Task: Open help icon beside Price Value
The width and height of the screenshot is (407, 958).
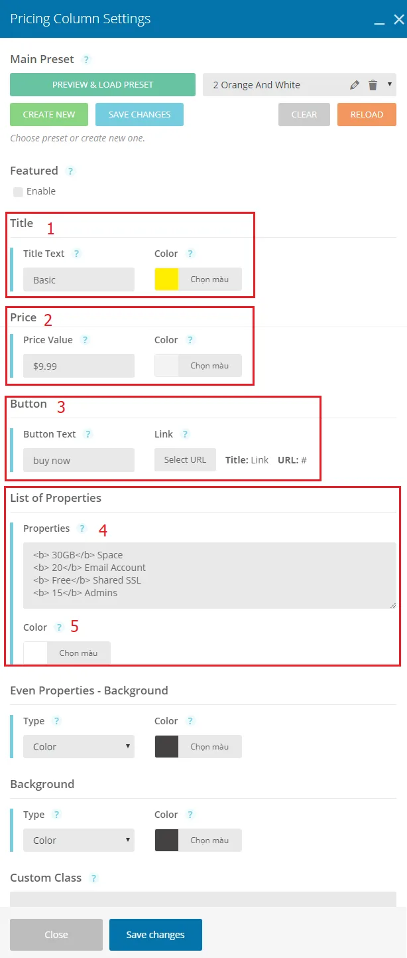Action: (x=85, y=340)
